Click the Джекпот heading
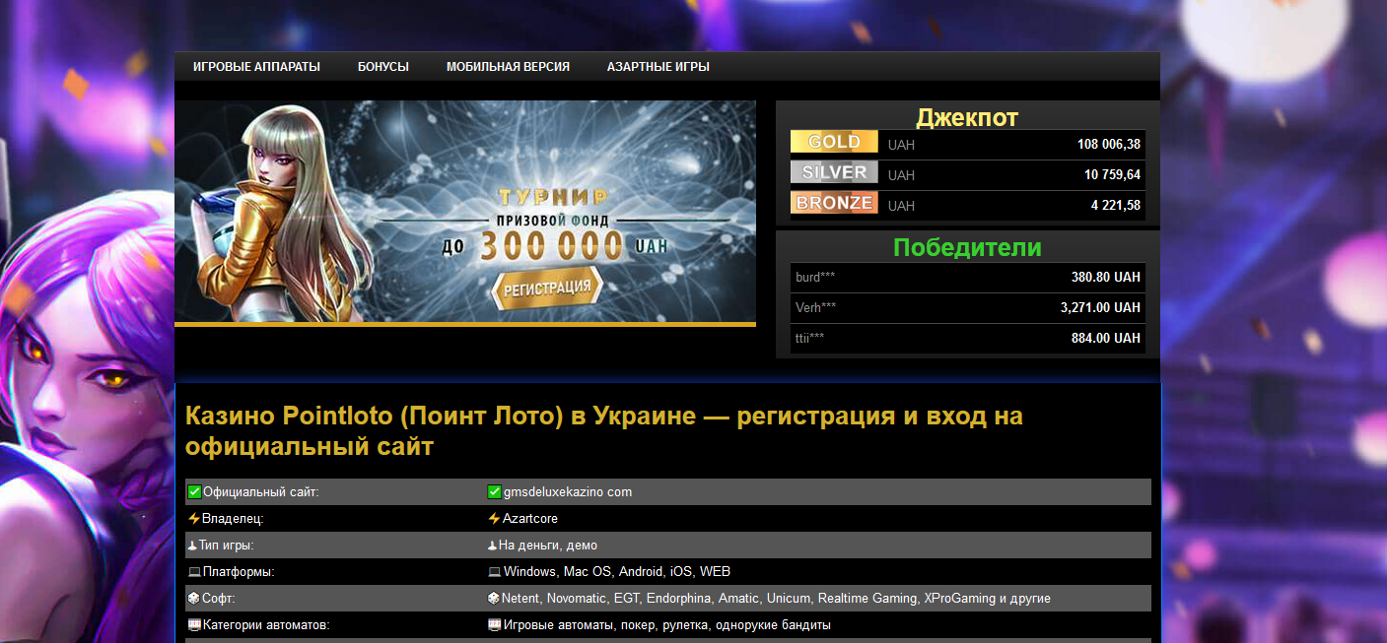 click(967, 117)
